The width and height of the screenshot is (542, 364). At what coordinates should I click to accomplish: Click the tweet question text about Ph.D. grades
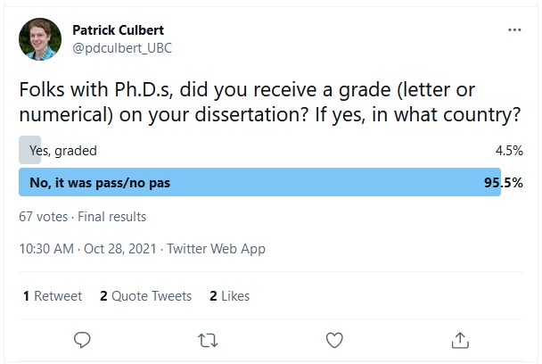point(270,102)
